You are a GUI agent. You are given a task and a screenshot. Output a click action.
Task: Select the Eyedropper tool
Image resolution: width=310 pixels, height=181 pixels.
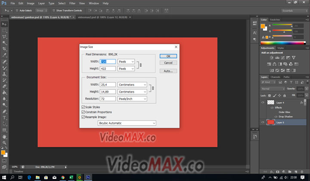[x=4, y=55]
